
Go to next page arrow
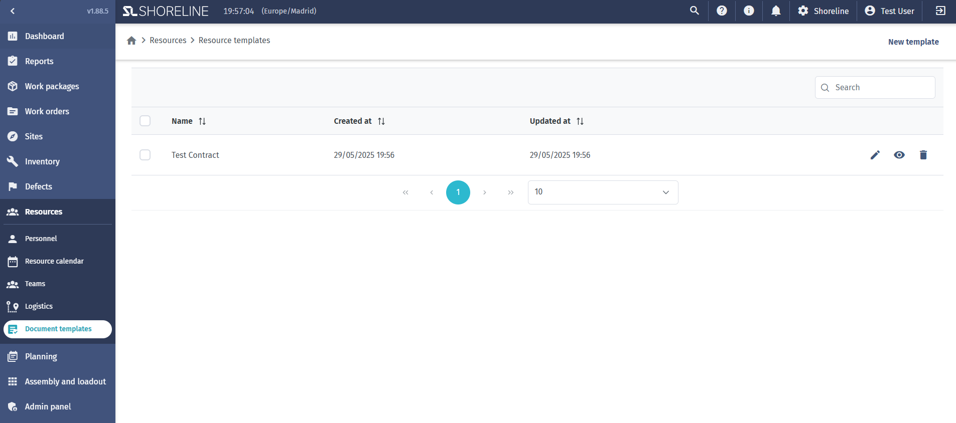(x=484, y=192)
